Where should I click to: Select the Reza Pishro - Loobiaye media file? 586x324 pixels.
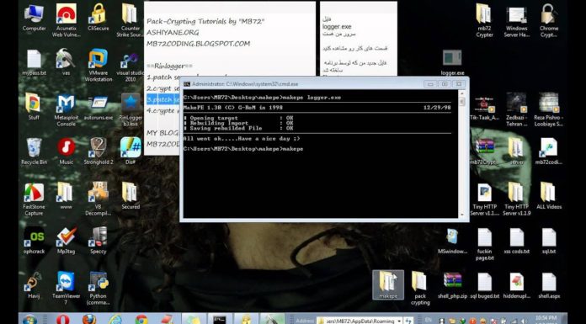point(549,110)
